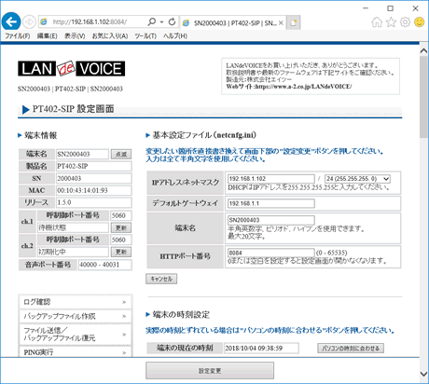Click the search magnifier in the address bar

pyautogui.click(x=152, y=21)
